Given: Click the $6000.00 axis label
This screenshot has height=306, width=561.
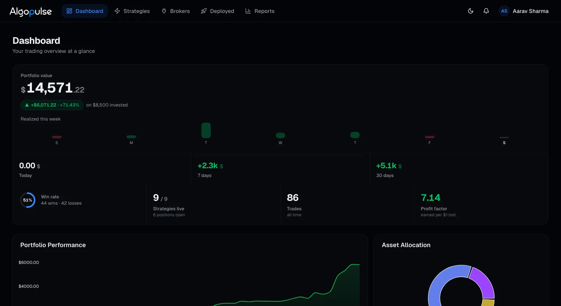Looking at the screenshot, I should point(29,263).
